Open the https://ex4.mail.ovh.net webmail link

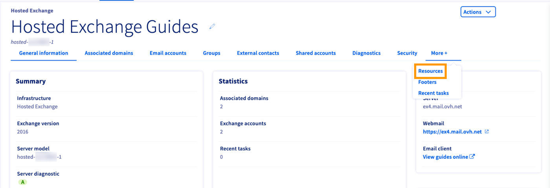pos(452,132)
